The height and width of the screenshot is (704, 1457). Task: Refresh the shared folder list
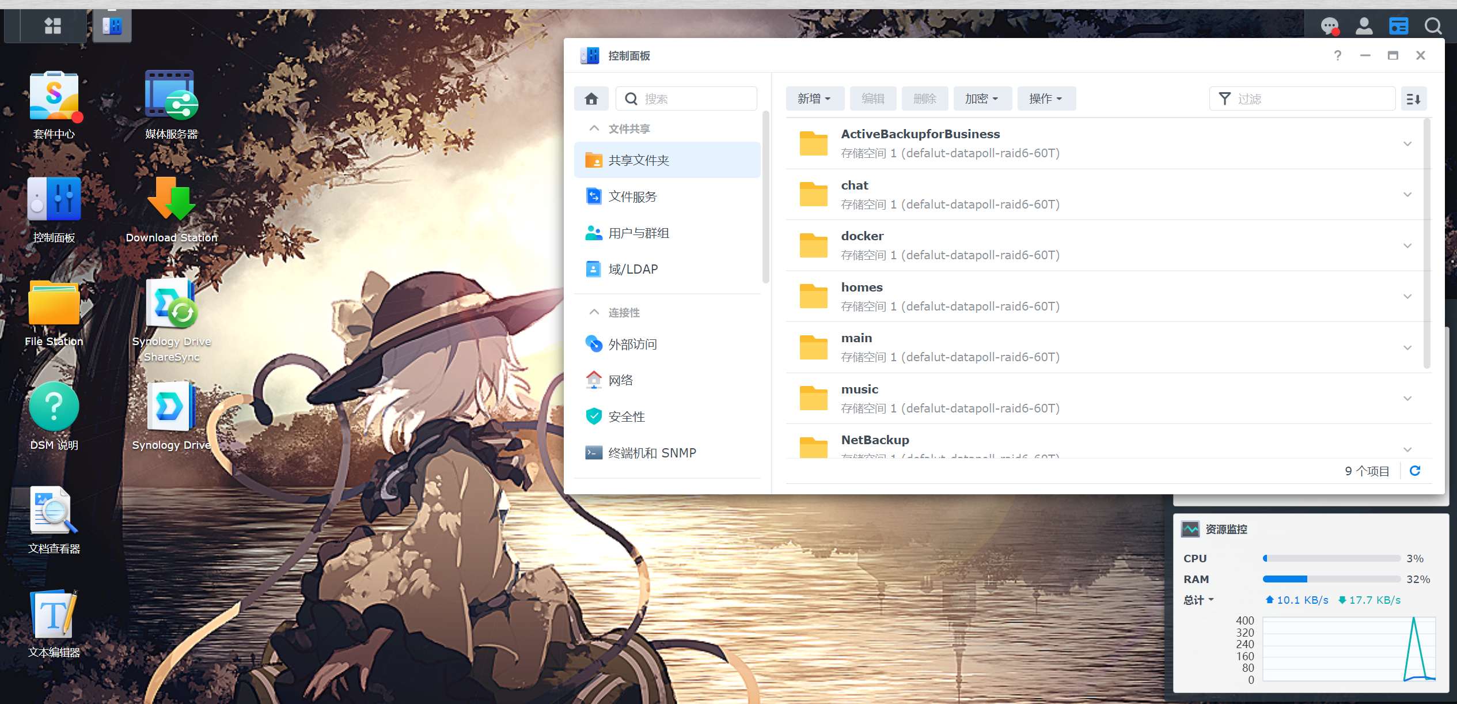pos(1415,471)
